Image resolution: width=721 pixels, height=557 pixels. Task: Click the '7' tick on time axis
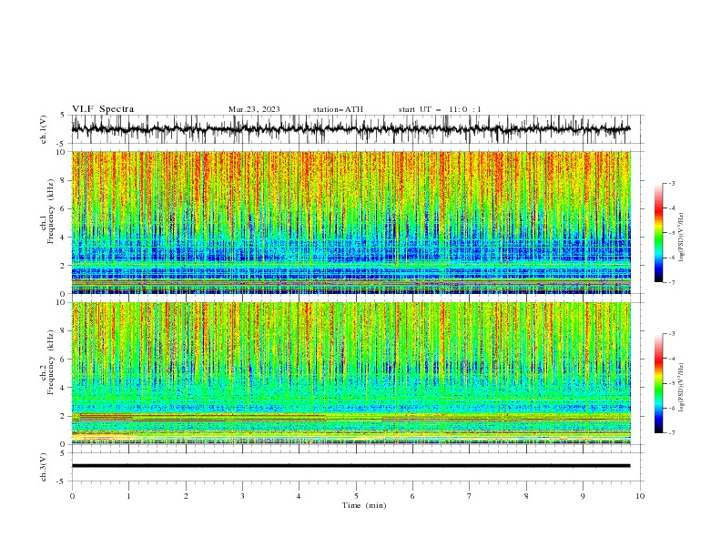470,496
